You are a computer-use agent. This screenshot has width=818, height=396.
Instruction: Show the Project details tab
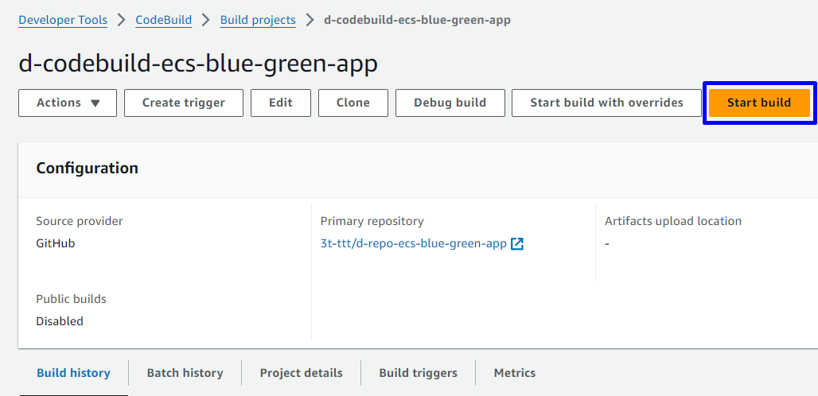coord(301,372)
